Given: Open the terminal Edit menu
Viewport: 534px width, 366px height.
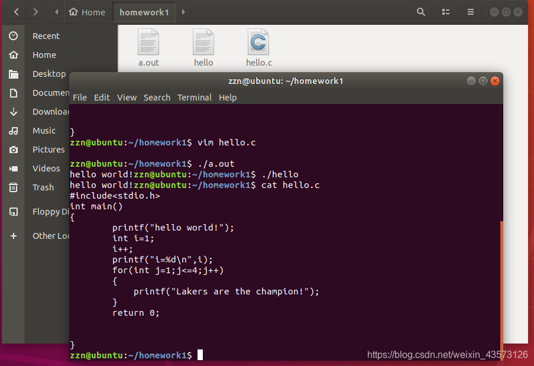Looking at the screenshot, I should [x=102, y=98].
